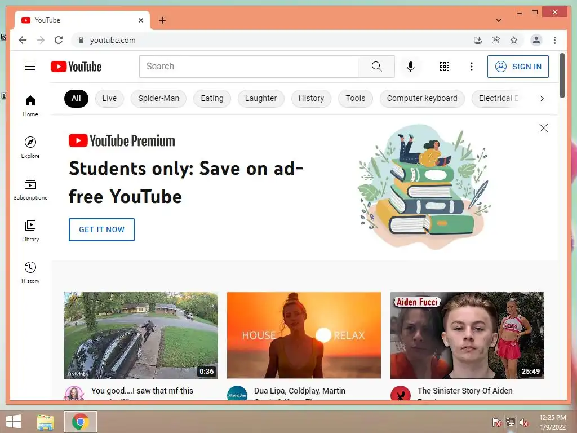Select the Live filter chip
This screenshot has width=577, height=433.
[x=109, y=98]
